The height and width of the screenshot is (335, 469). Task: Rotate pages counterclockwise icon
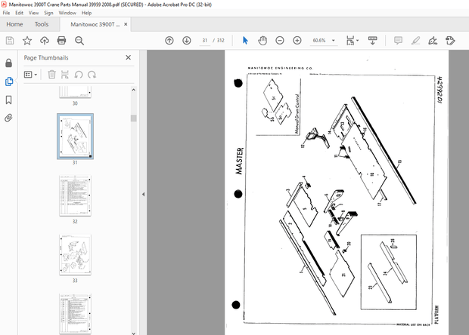(x=79, y=75)
